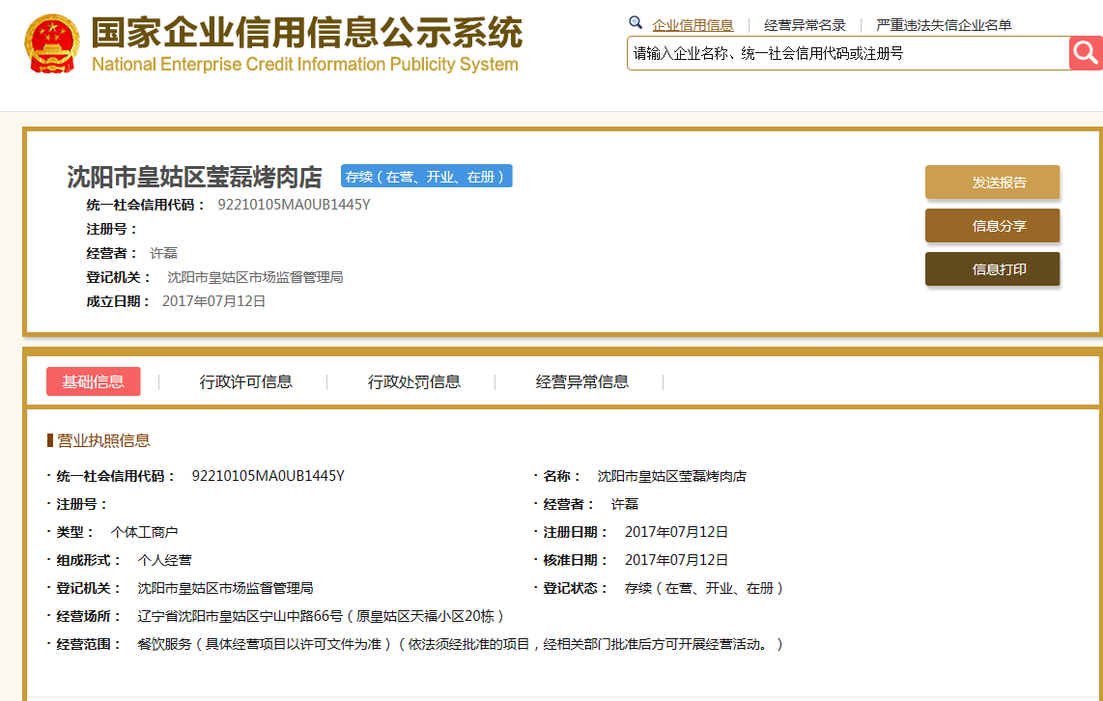
Task: Open the 企业信用信息 search category link
Action: (693, 25)
